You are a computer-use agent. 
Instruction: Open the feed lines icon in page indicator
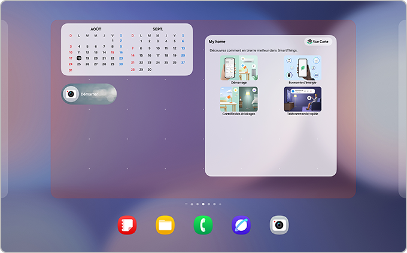[x=186, y=203]
